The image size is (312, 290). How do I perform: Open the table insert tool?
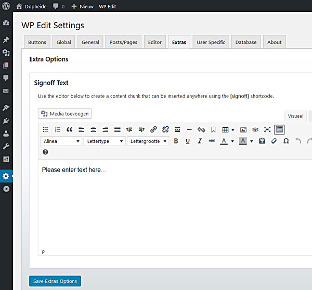(x=225, y=130)
